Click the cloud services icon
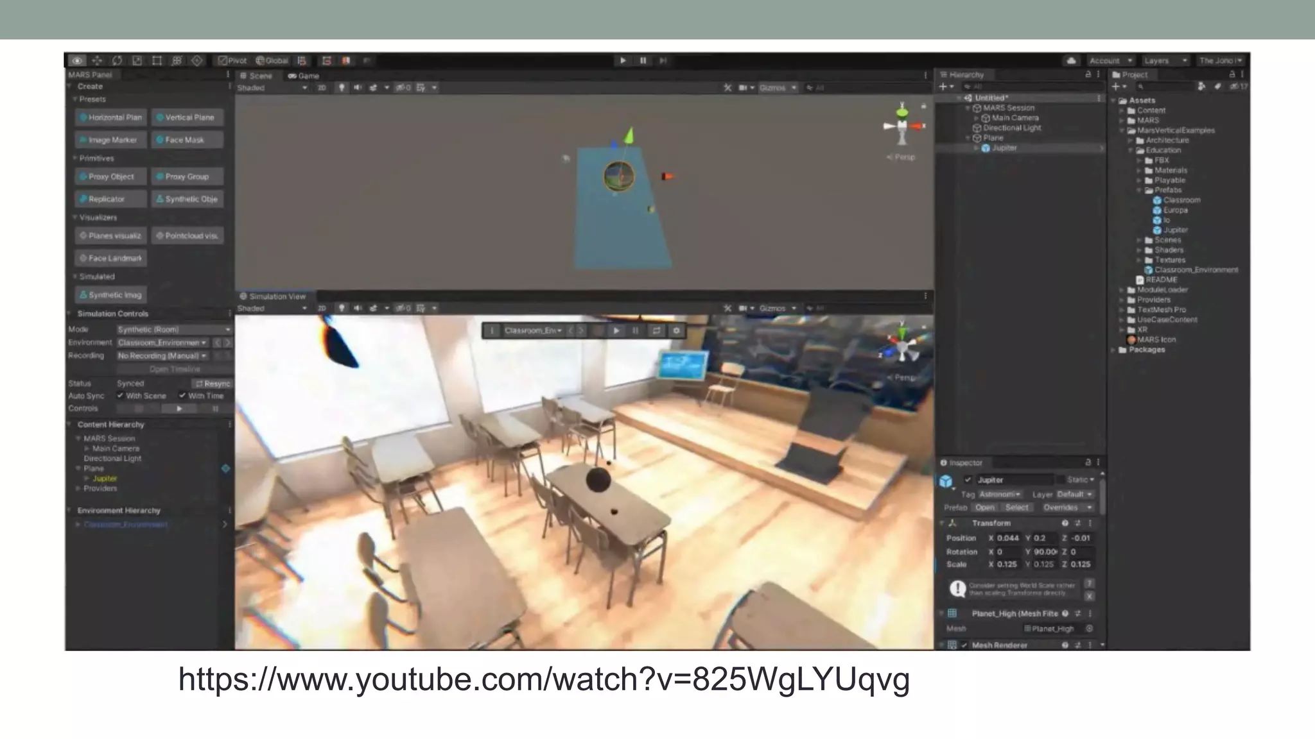This screenshot has height=739, width=1315. click(1071, 60)
